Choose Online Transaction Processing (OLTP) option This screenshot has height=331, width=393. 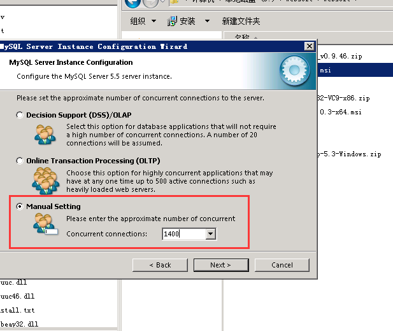[x=20, y=161]
